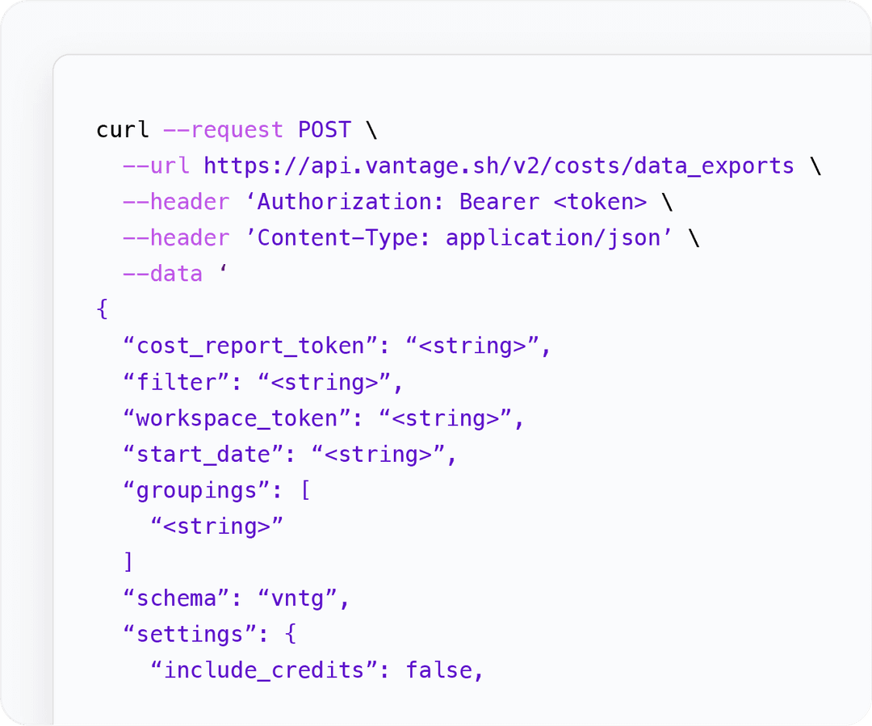Click the api.vantage.sh data_exports URL
The image size is (872, 726).
click(x=499, y=166)
